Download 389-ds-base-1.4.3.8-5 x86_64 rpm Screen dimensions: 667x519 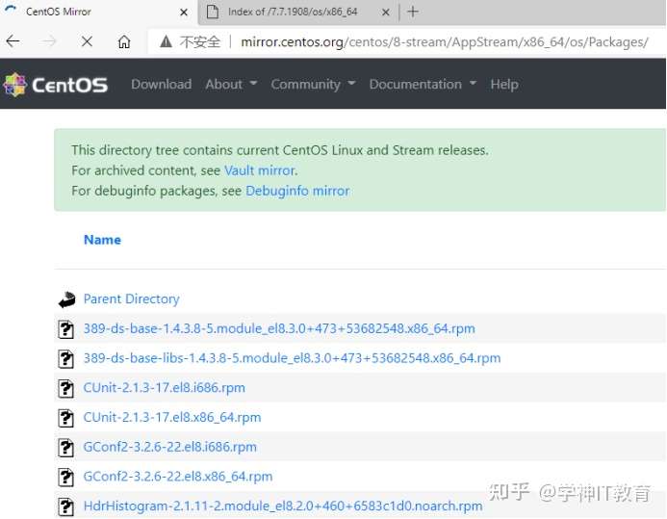[279, 328]
